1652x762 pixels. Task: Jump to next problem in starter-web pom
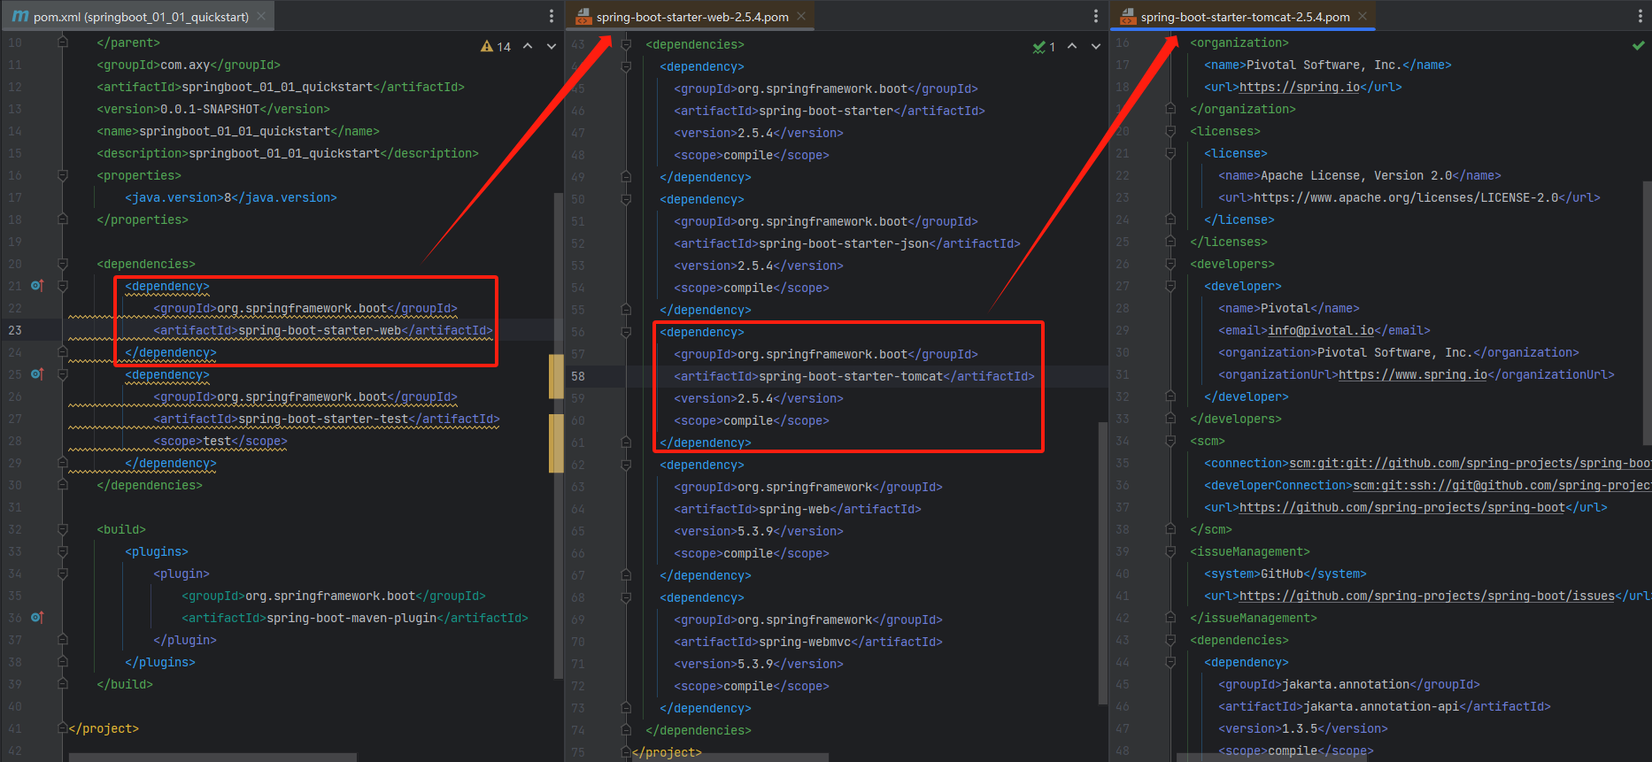(x=1095, y=46)
